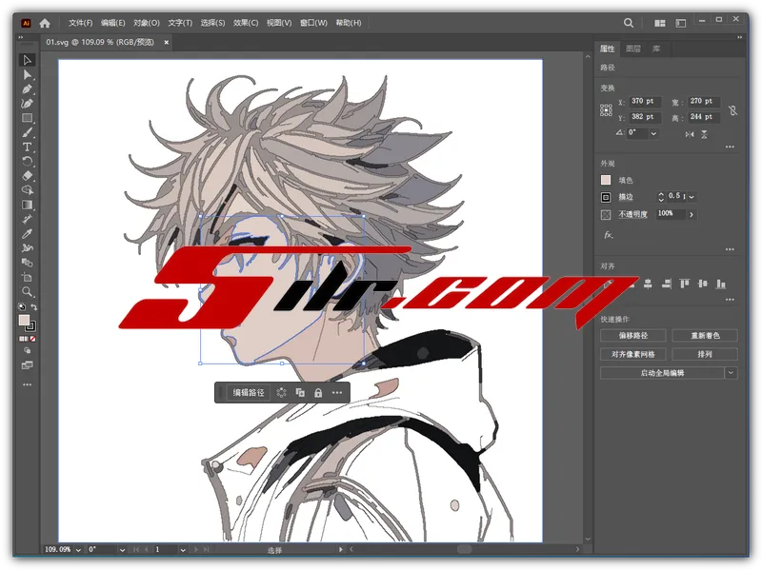
Task: Select the Selection tool arrow
Action: 28,60
